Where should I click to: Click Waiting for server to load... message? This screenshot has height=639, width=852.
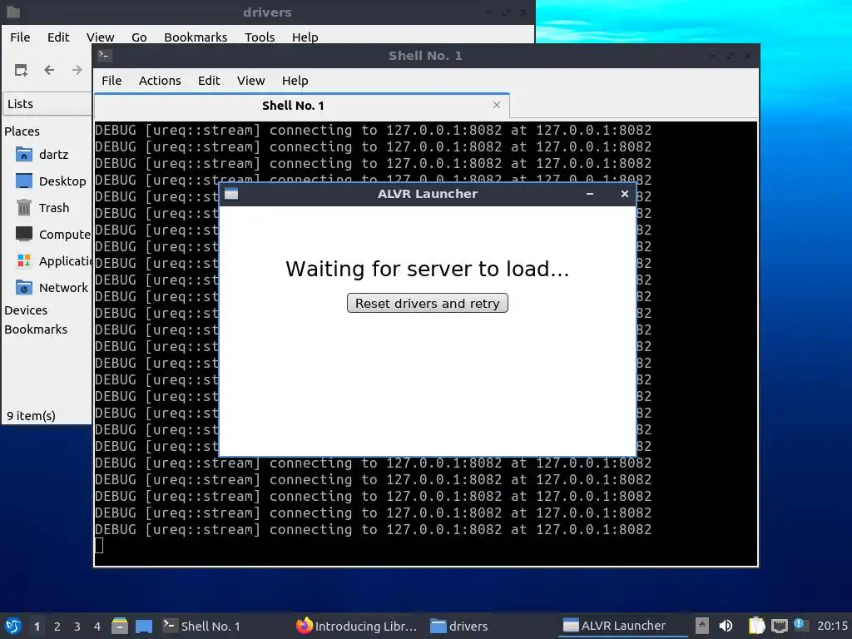427,269
